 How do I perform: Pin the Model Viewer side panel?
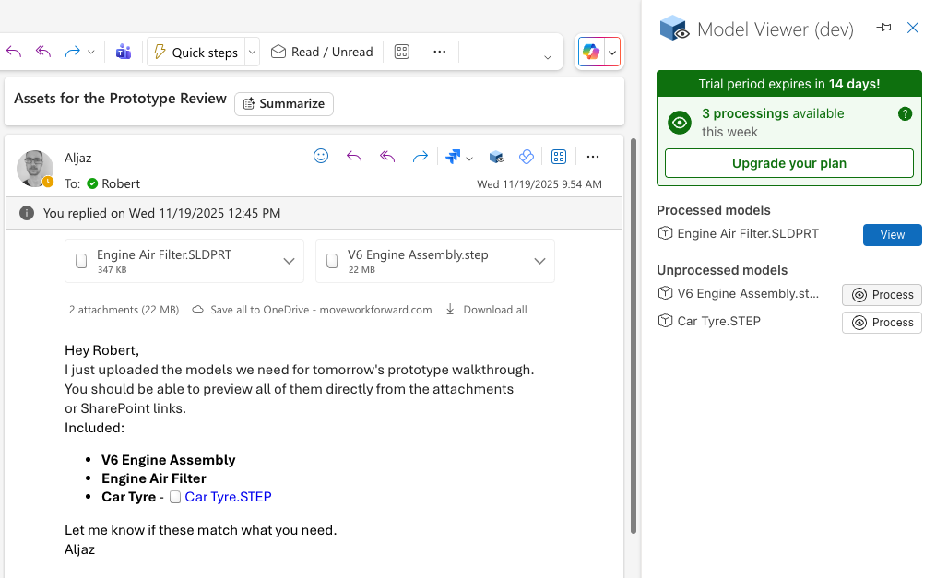[x=884, y=29]
